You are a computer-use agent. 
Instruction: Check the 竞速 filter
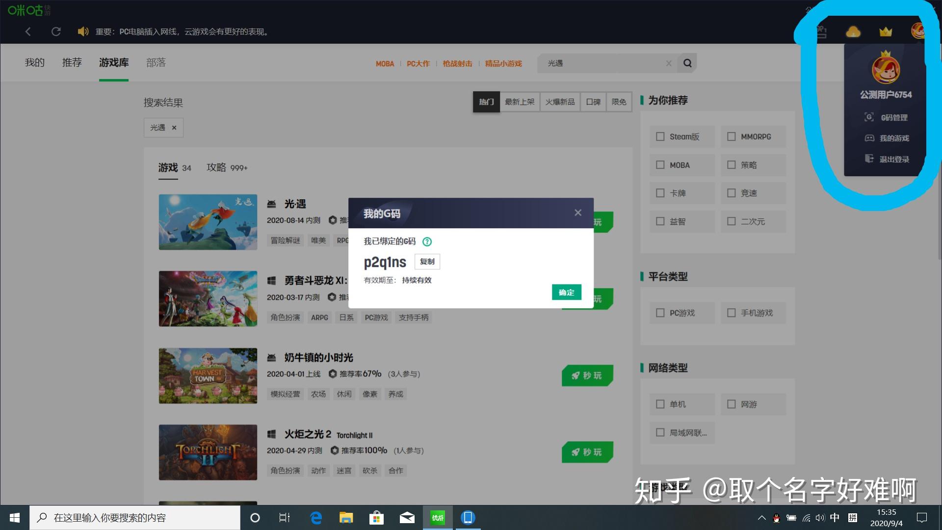pyautogui.click(x=731, y=193)
